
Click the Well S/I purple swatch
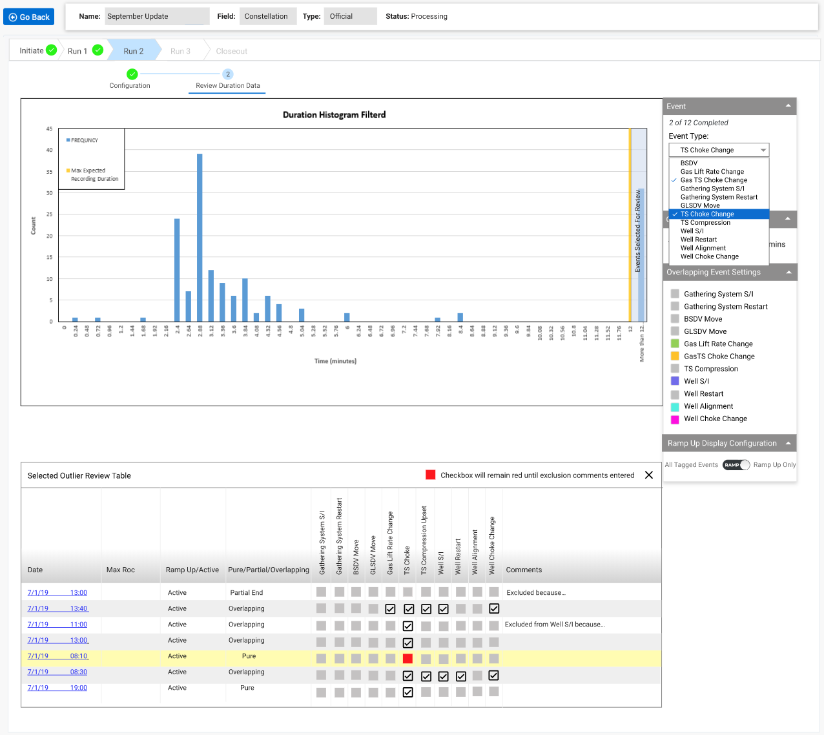point(675,381)
